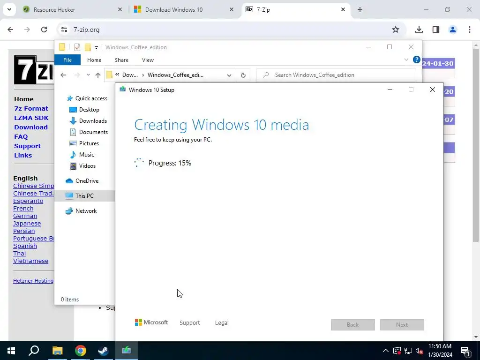
Task: Switch 7-Zip site language to Esperanto
Action: (x=28, y=201)
